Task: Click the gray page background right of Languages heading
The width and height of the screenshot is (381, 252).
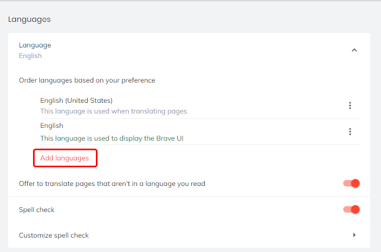Action: tap(213, 20)
